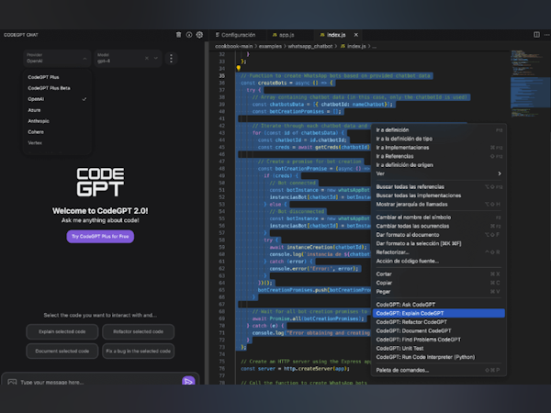Click the code minimap on editor right
Screen dimensions: 551x413
530,84
